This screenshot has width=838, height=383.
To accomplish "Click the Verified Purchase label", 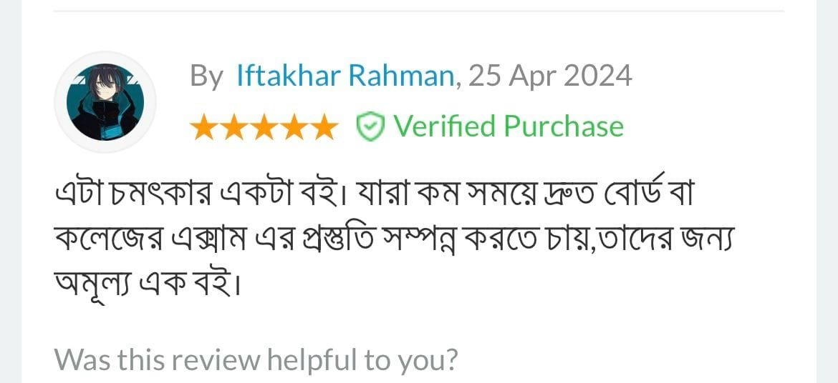I will click(509, 126).
